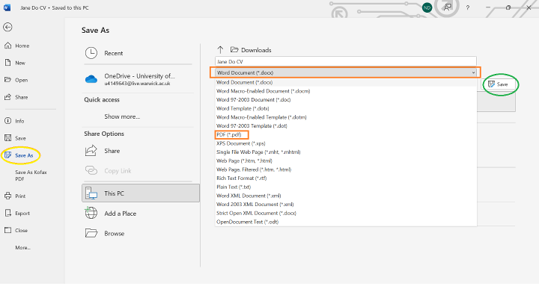
Task: Click the feedback icon in the title bar
Action: coord(447,7)
